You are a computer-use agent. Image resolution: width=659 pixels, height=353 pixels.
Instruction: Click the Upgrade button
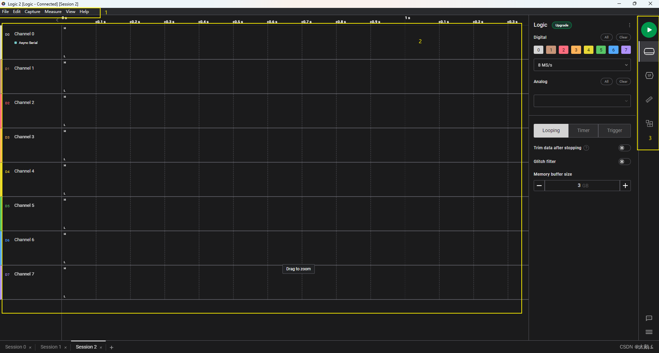(x=562, y=25)
